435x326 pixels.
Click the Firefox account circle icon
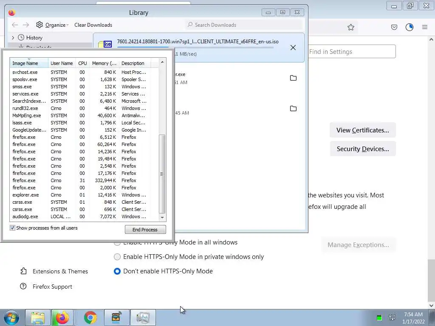click(x=410, y=27)
